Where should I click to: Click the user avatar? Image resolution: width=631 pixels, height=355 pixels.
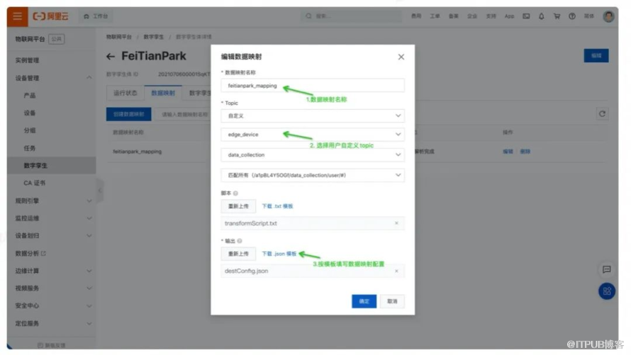click(608, 16)
